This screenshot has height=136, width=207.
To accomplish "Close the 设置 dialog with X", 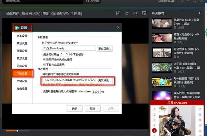I will [x=118, y=27].
